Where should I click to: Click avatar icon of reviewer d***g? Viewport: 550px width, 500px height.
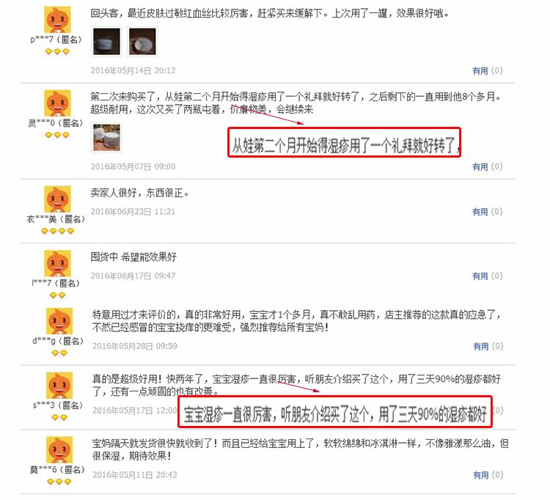[x=59, y=321]
